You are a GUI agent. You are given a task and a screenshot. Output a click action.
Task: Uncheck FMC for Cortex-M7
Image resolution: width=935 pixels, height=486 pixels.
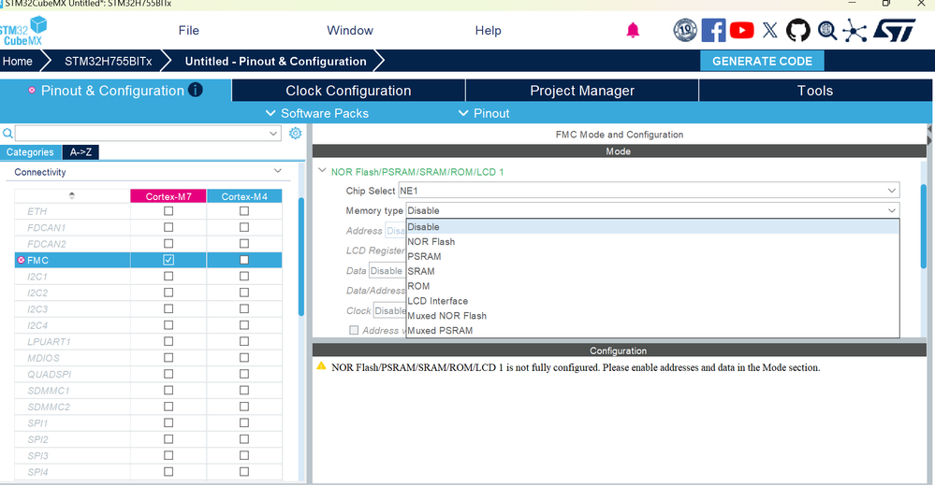click(168, 260)
